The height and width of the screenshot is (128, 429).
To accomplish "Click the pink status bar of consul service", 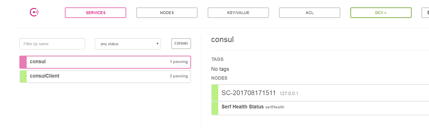I will tap(23, 62).
